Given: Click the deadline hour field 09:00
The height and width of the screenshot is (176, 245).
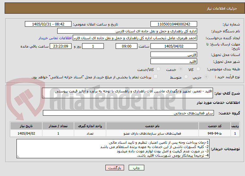Looking at the screenshot, I should click(127, 46).
